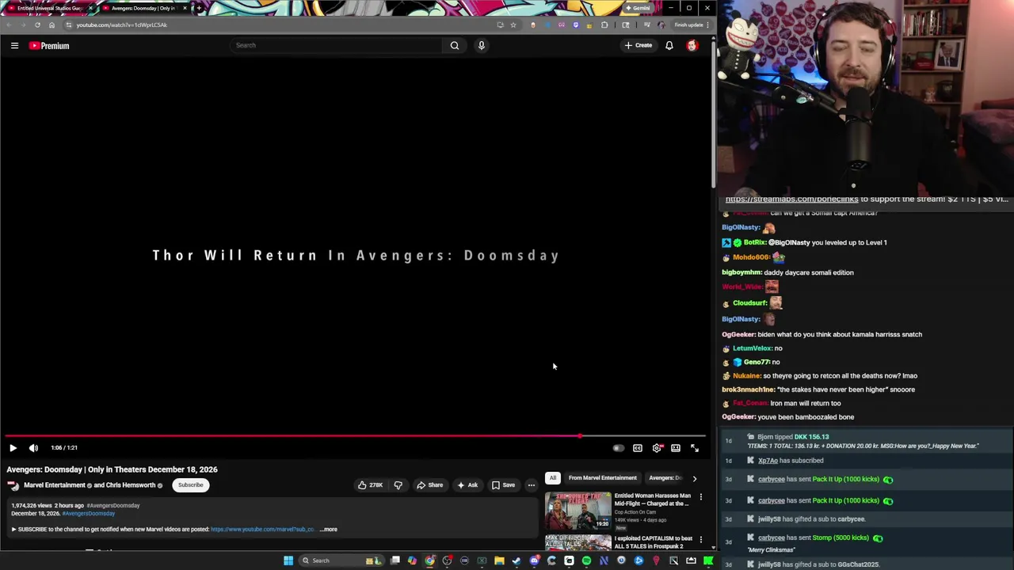Screen dimensions: 1014x570
Task: Click the address bar URL
Action: point(122,25)
